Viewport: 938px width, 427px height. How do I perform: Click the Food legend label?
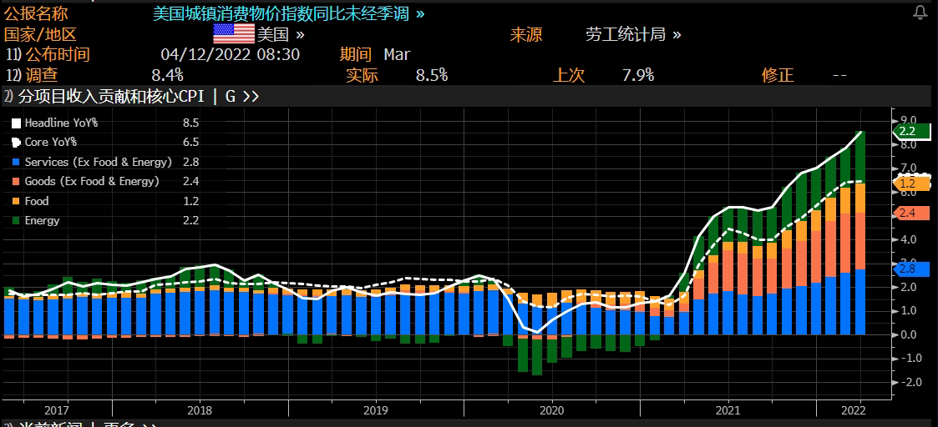(37, 201)
